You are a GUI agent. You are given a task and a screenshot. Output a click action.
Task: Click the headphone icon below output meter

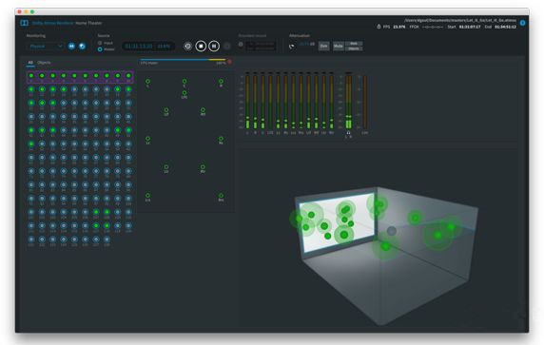348,133
